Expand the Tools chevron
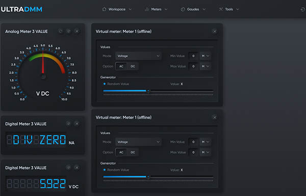The height and width of the screenshot is (196, 306). [238, 9]
